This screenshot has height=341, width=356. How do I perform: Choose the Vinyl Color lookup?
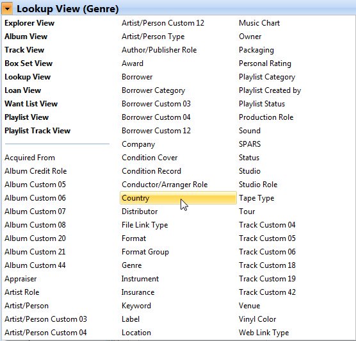(x=257, y=319)
